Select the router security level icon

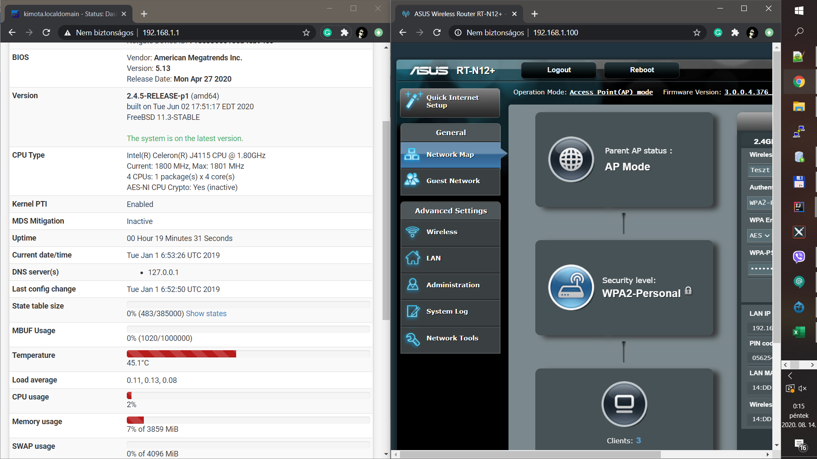pyautogui.click(x=571, y=287)
